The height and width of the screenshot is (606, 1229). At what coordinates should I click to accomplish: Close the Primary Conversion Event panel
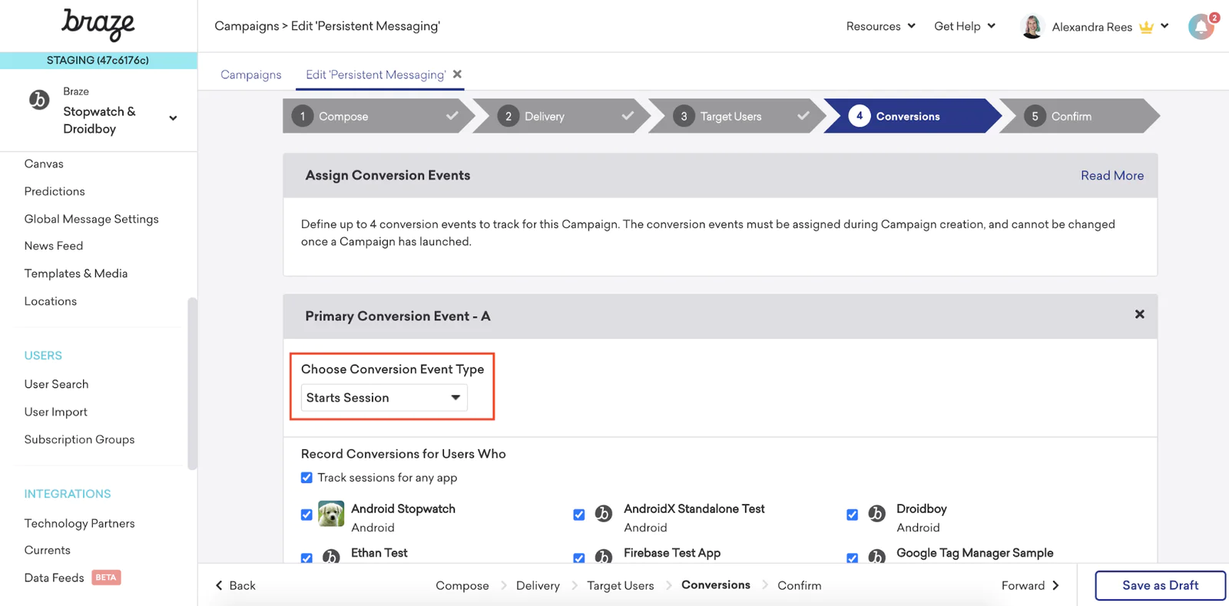[x=1139, y=314]
